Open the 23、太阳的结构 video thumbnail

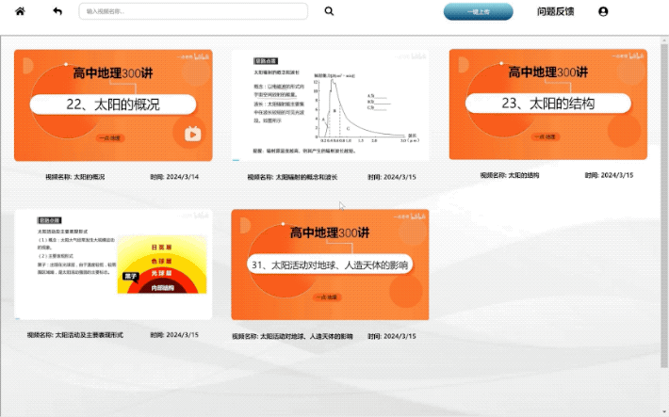(547, 104)
